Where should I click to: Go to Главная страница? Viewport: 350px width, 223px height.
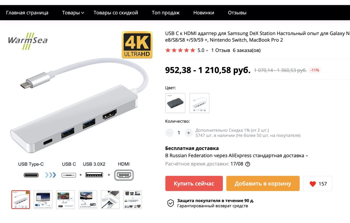tap(27, 13)
